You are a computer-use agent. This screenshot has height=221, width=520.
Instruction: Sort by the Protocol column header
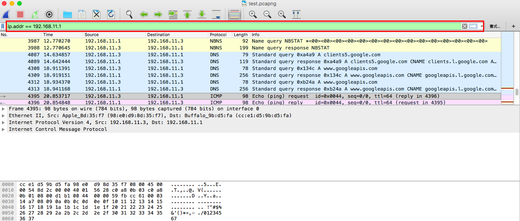click(220, 35)
